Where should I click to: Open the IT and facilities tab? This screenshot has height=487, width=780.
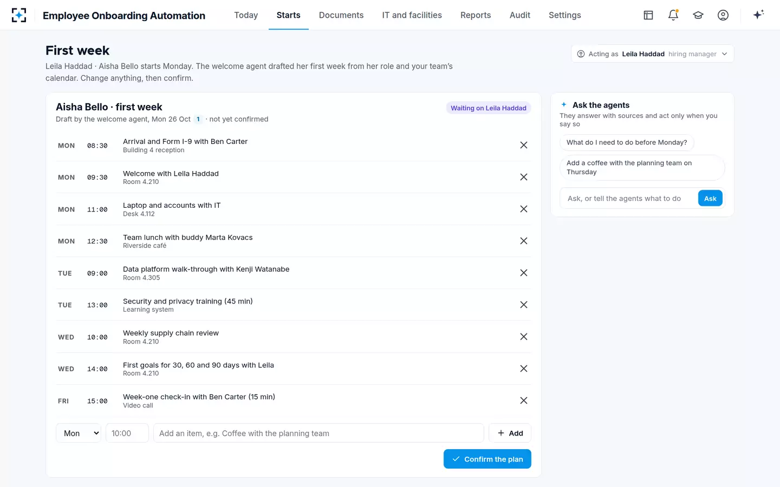(x=412, y=15)
